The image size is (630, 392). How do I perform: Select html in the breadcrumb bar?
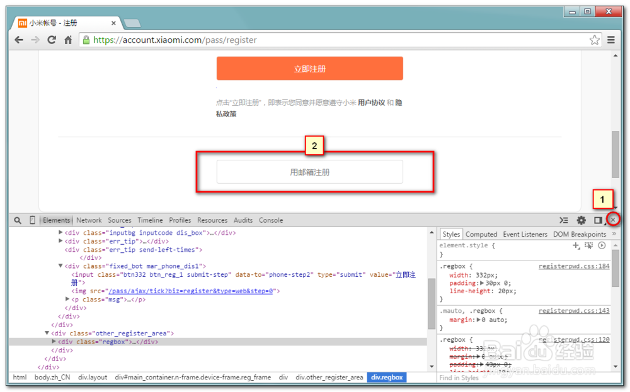pos(20,378)
